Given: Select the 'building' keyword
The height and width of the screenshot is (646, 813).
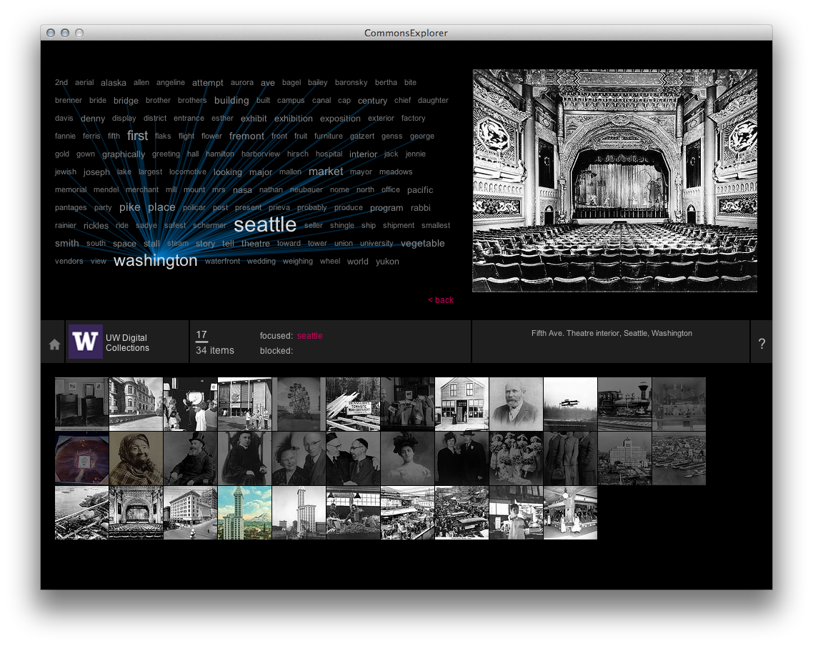Looking at the screenshot, I should [231, 100].
